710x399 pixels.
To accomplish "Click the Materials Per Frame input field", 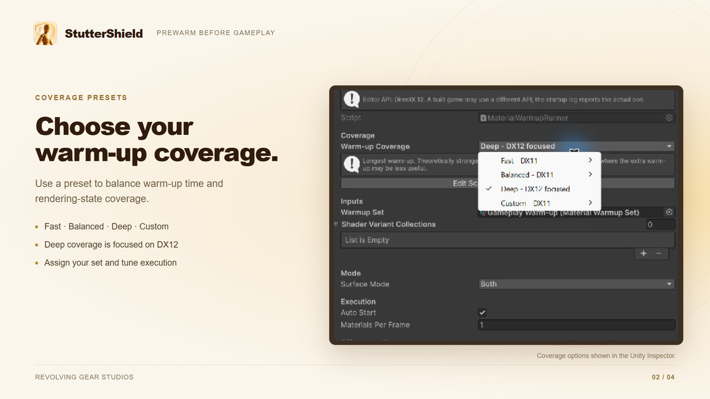I will tap(576, 325).
